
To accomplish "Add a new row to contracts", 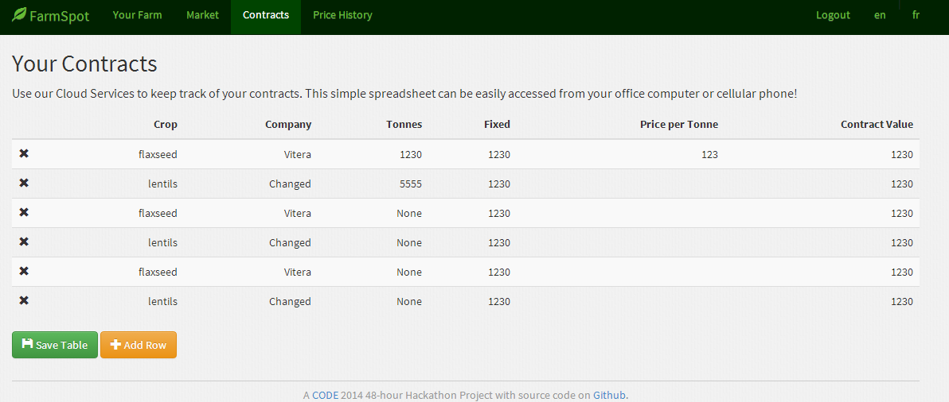I will point(139,345).
